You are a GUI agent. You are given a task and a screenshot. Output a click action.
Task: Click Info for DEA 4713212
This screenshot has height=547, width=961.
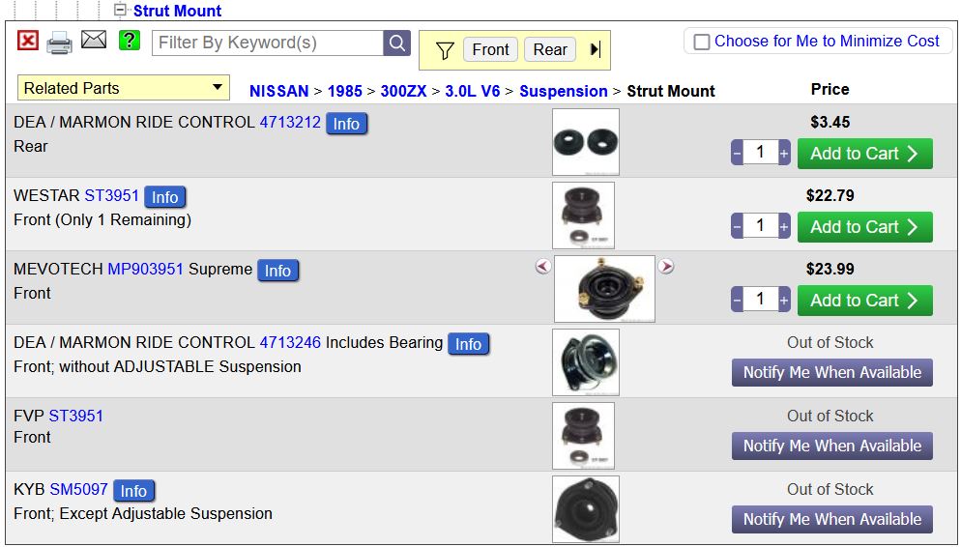click(x=346, y=124)
